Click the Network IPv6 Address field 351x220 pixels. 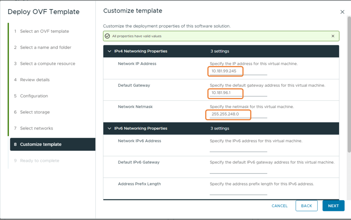pos(238,148)
